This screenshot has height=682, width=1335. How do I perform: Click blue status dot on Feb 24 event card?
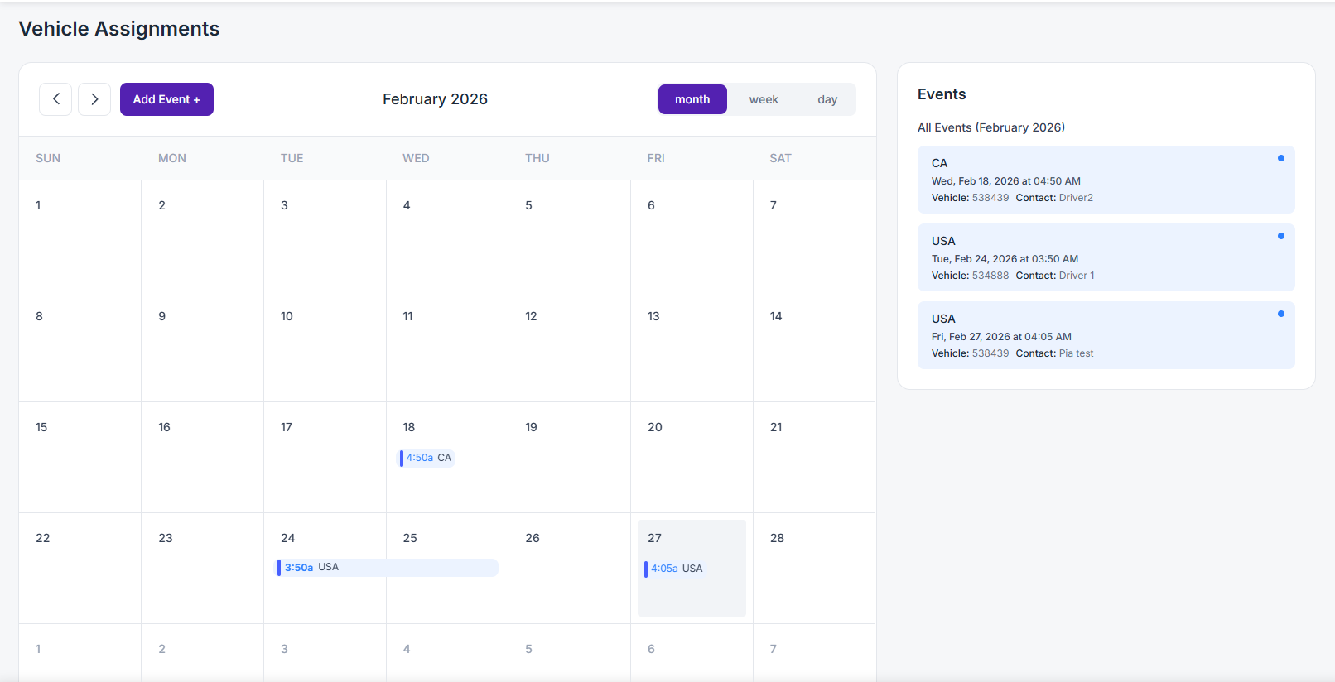(x=1280, y=236)
